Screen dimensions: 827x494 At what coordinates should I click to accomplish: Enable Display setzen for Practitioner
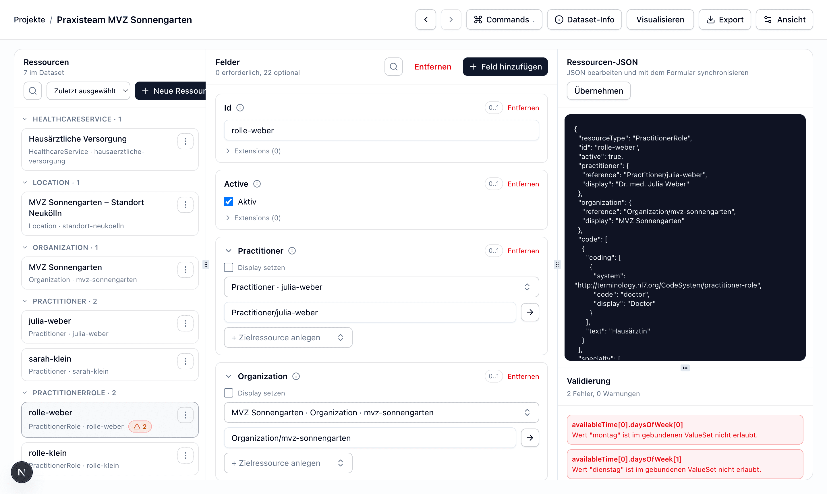tap(229, 268)
